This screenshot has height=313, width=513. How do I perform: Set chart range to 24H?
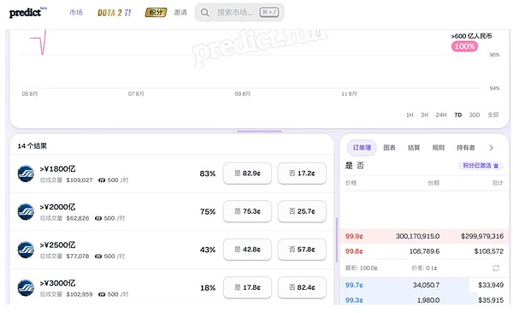click(441, 115)
